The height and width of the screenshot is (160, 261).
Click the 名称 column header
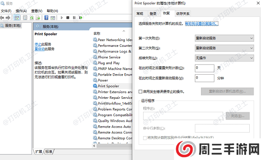coord(97,33)
